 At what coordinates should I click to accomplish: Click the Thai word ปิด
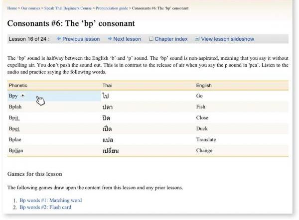(106, 117)
